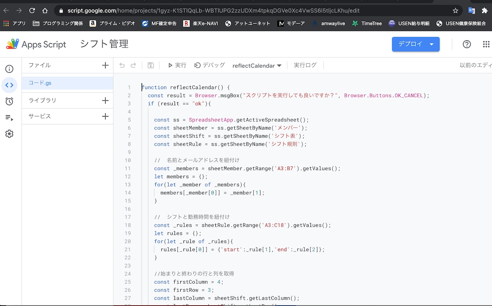This screenshot has height=306, width=492.
Task: Open the Google apps grid icon
Action: coord(486,44)
